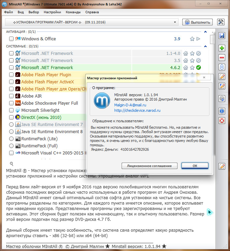This screenshot has height=251, width=230.
Task: Click play arrow in Windows & Office row
Action: pyautogui.click(x=198, y=39)
